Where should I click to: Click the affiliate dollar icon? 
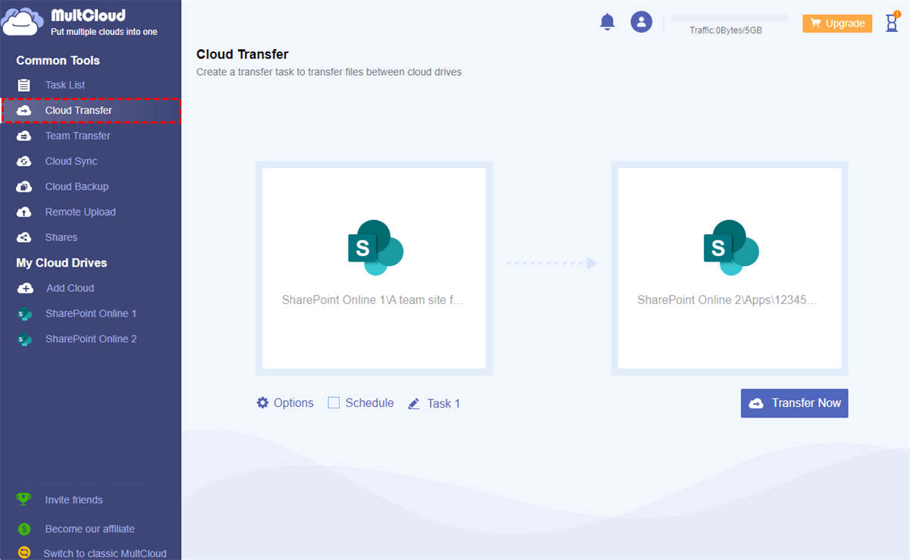[24, 529]
